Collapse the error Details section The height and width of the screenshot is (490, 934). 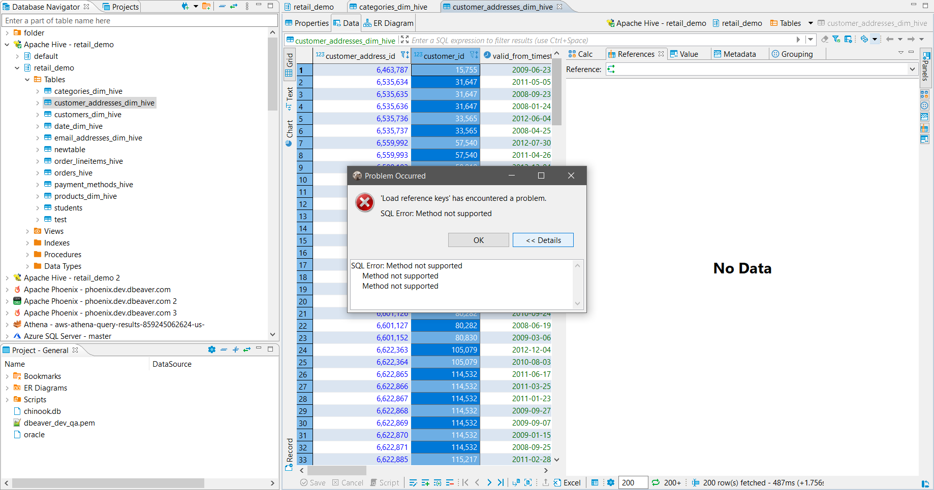(x=543, y=239)
